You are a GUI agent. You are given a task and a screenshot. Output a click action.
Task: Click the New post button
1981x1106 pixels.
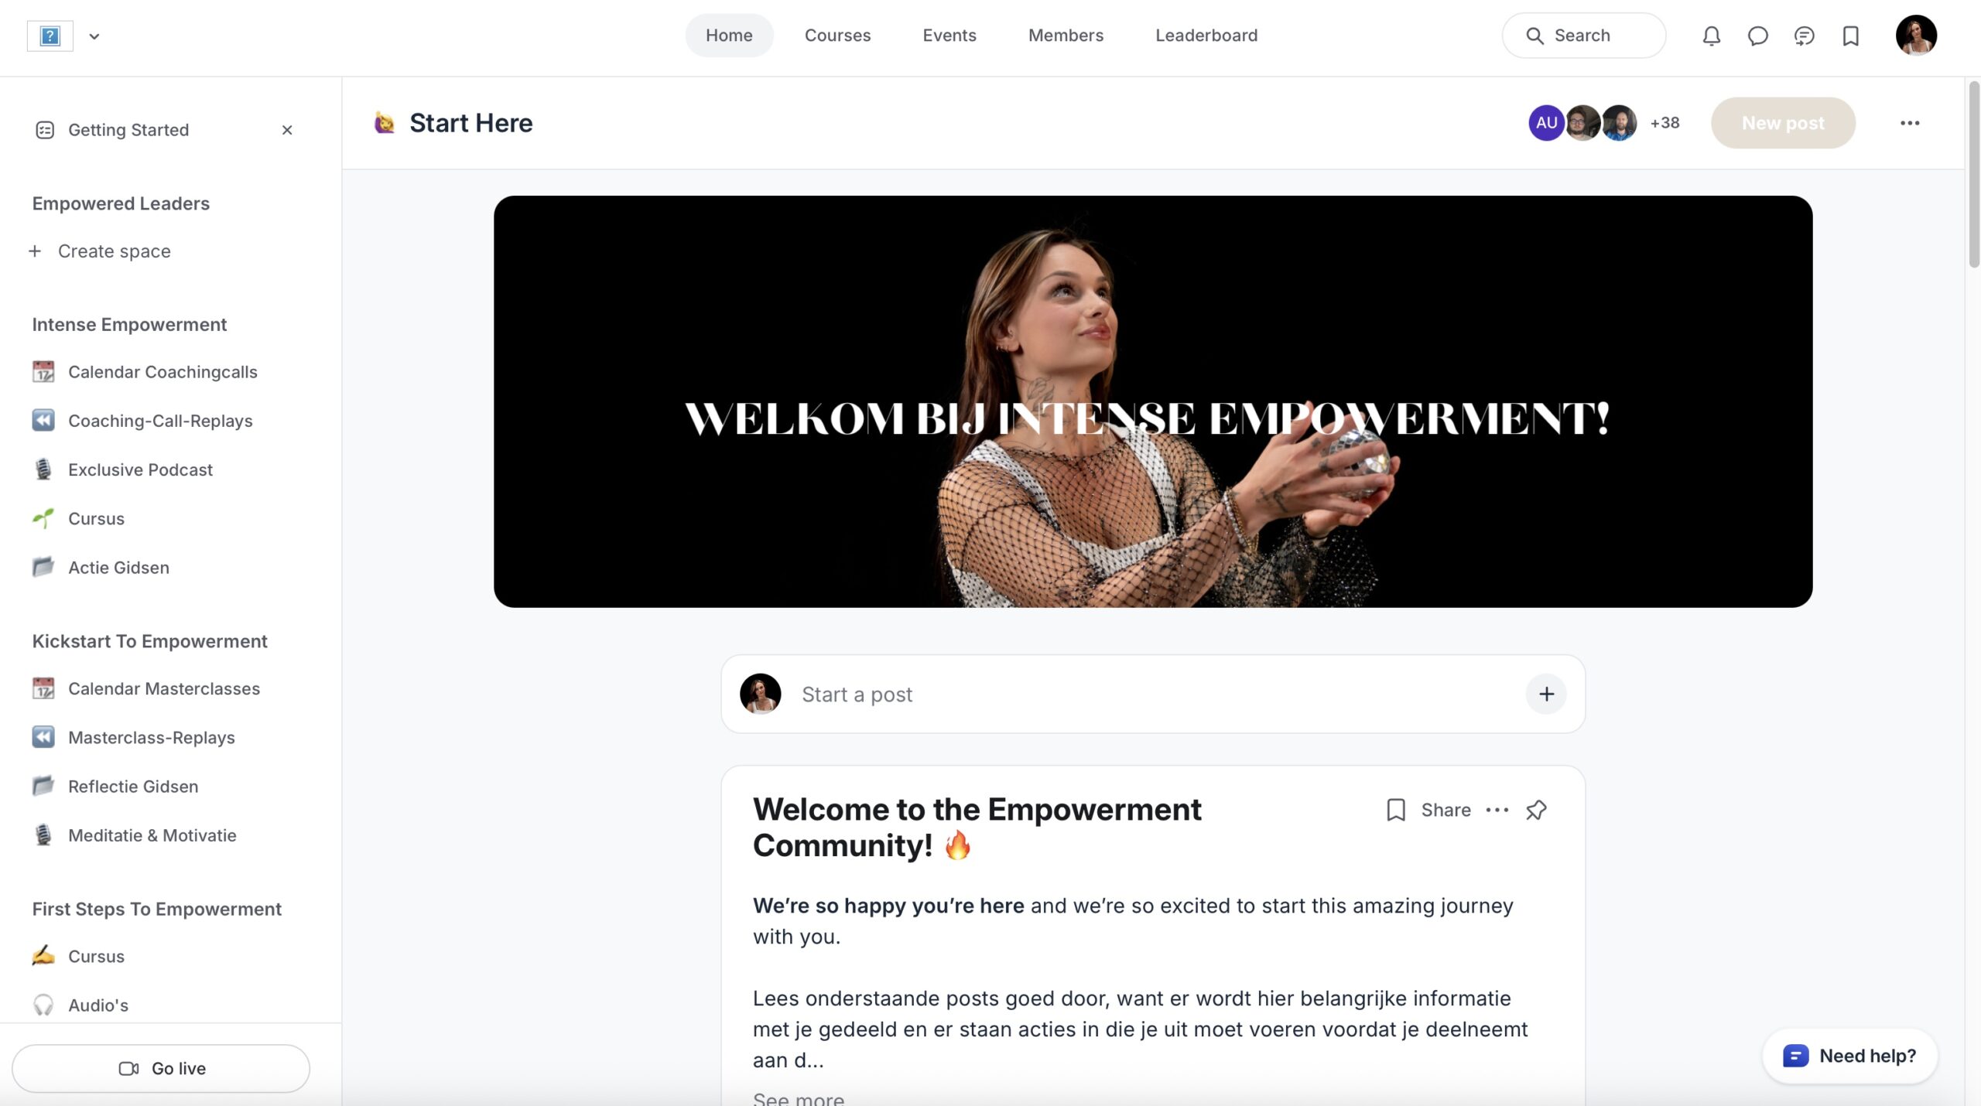tap(1783, 123)
